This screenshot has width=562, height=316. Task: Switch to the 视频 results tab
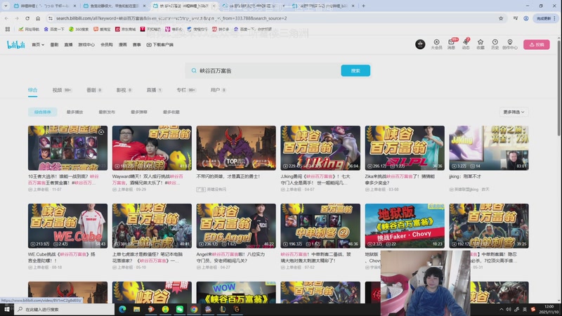coord(62,90)
